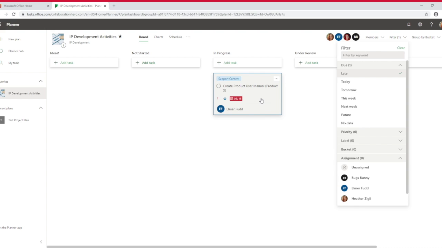Click the red 06/15 due date badge
Image resolution: width=442 pixels, height=248 pixels.
pyautogui.click(x=236, y=99)
